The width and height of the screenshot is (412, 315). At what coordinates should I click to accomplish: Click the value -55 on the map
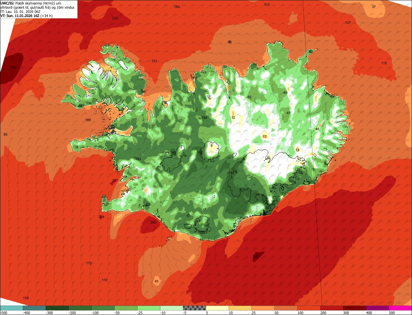[x=249, y=97]
